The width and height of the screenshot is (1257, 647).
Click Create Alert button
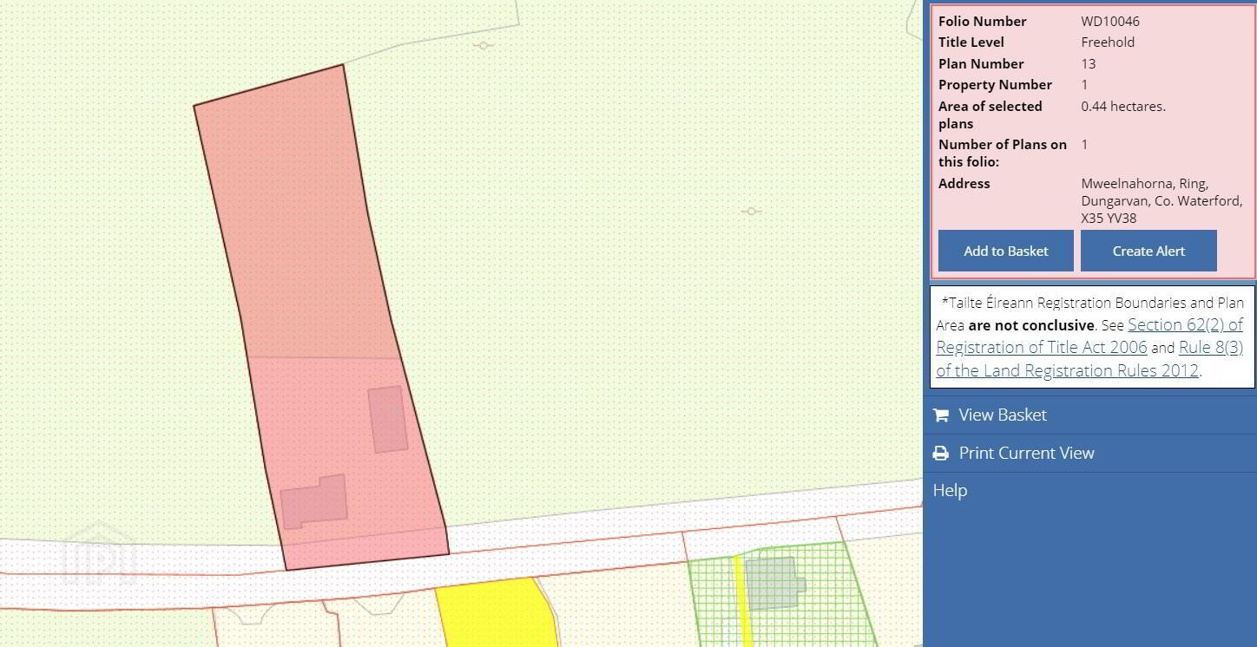click(x=1148, y=251)
